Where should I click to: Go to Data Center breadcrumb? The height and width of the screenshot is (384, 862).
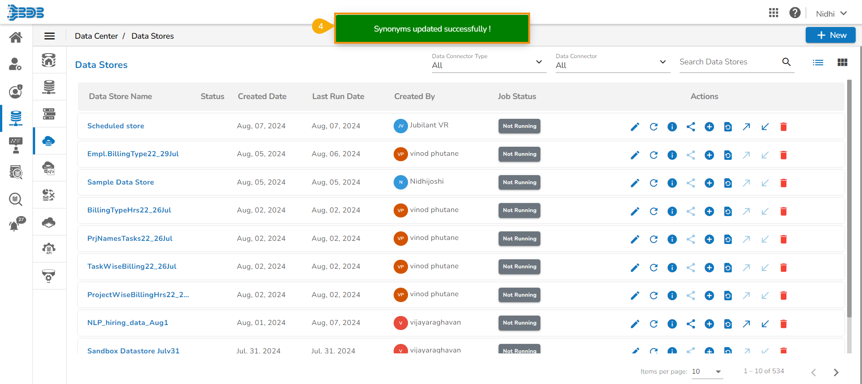pos(96,36)
